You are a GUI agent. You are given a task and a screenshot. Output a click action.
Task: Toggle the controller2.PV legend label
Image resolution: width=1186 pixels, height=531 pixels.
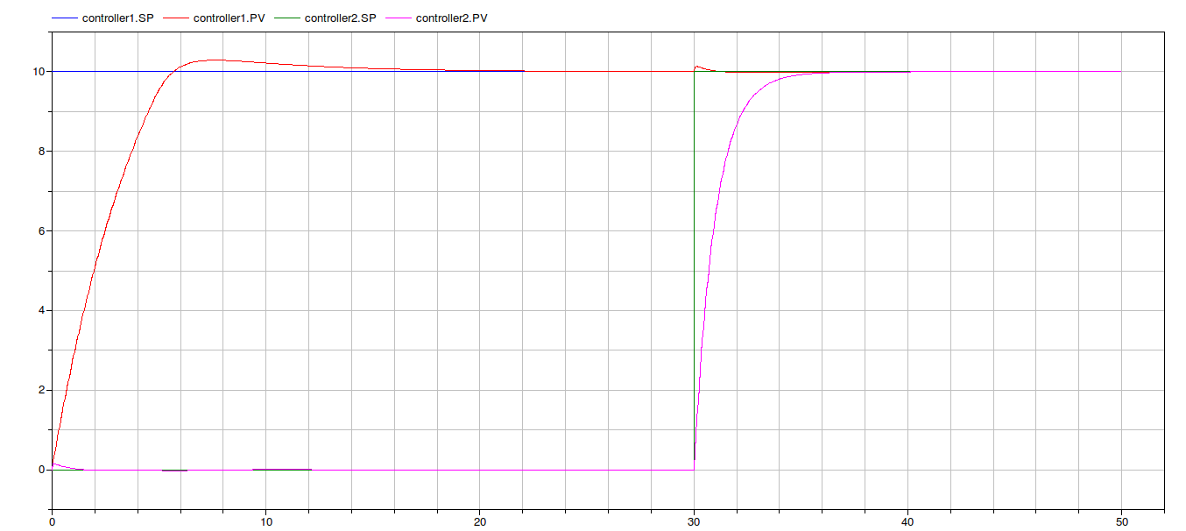[x=451, y=18]
